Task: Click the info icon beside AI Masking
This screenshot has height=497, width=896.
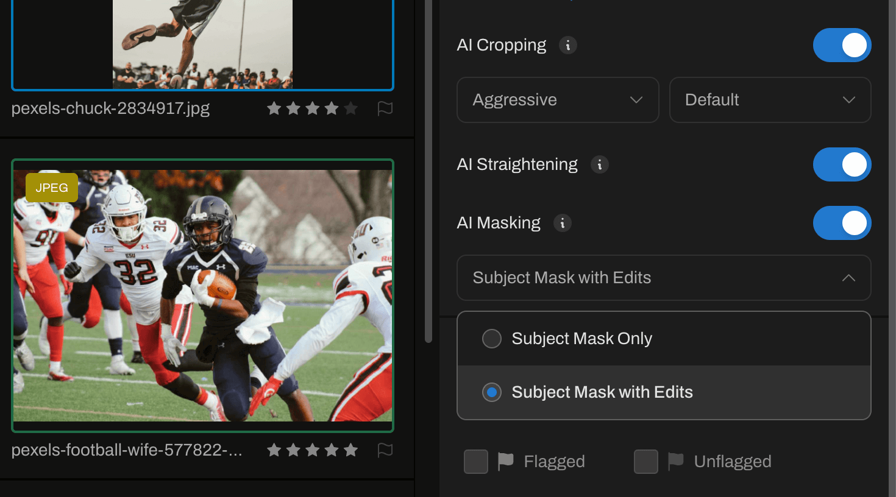Action: (x=562, y=223)
